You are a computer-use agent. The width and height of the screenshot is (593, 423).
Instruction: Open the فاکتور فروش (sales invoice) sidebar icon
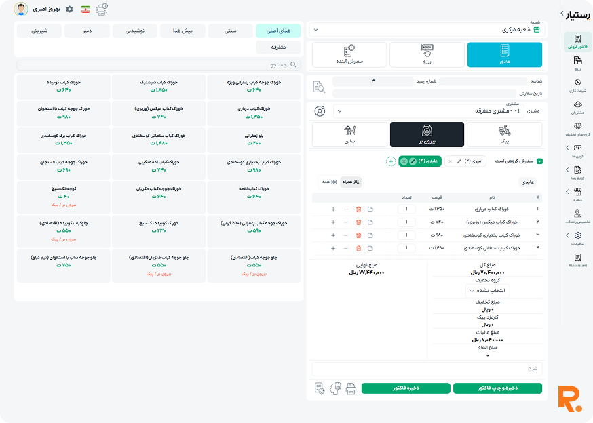point(577,39)
